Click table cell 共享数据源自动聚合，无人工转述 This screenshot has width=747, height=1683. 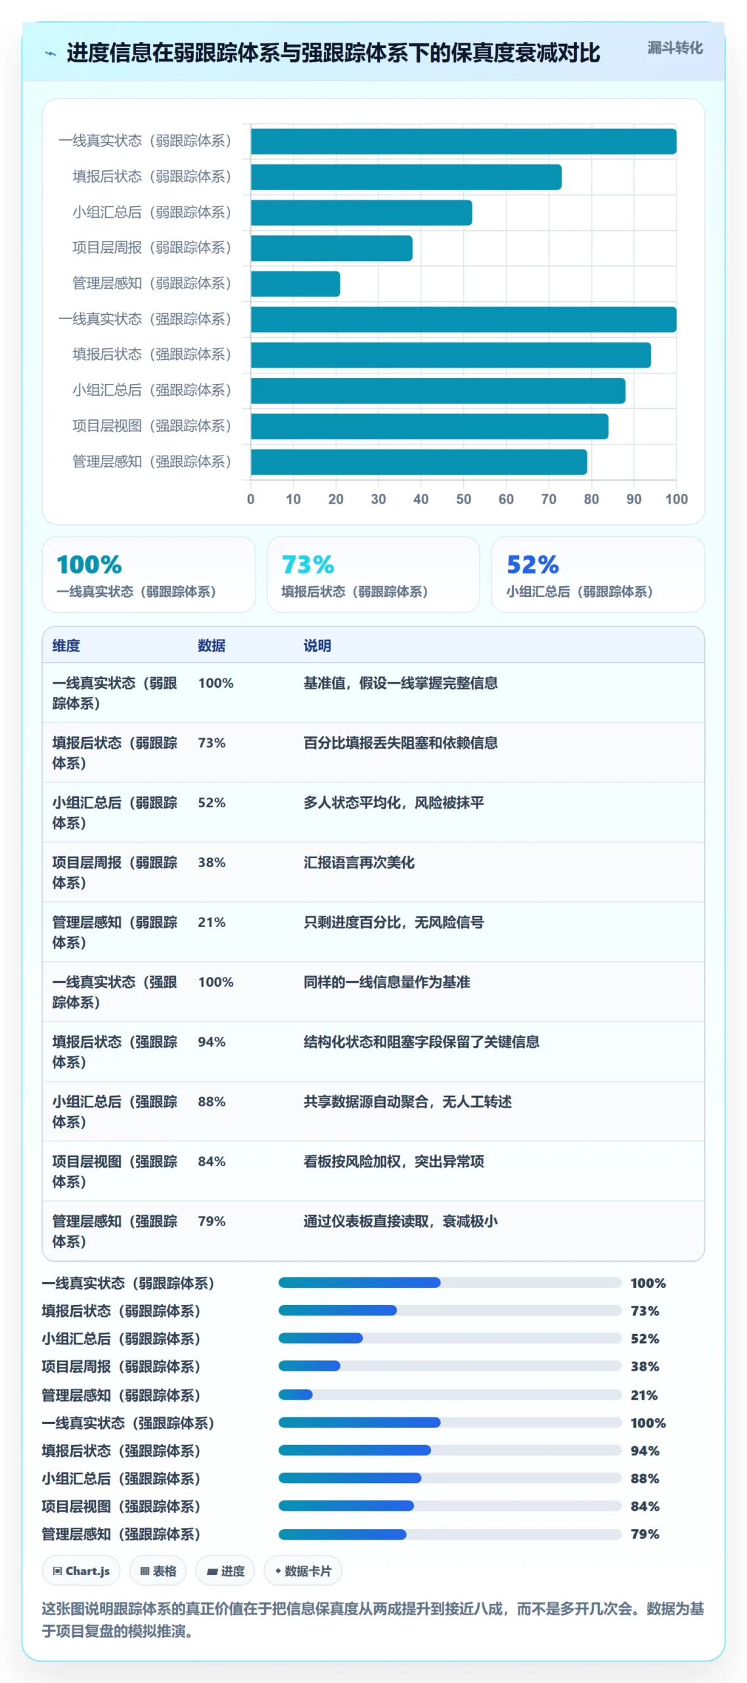coord(407,1102)
